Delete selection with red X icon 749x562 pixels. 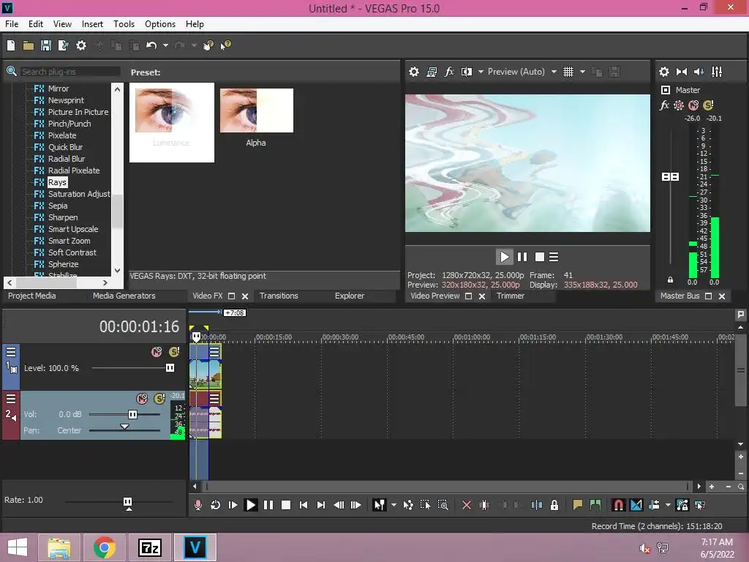point(467,505)
